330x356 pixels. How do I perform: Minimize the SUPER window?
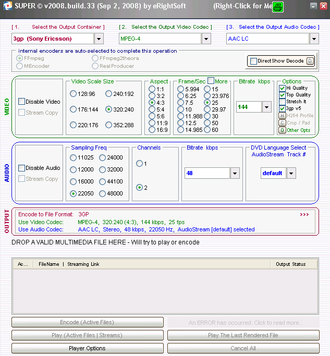pyautogui.click(x=313, y=6)
